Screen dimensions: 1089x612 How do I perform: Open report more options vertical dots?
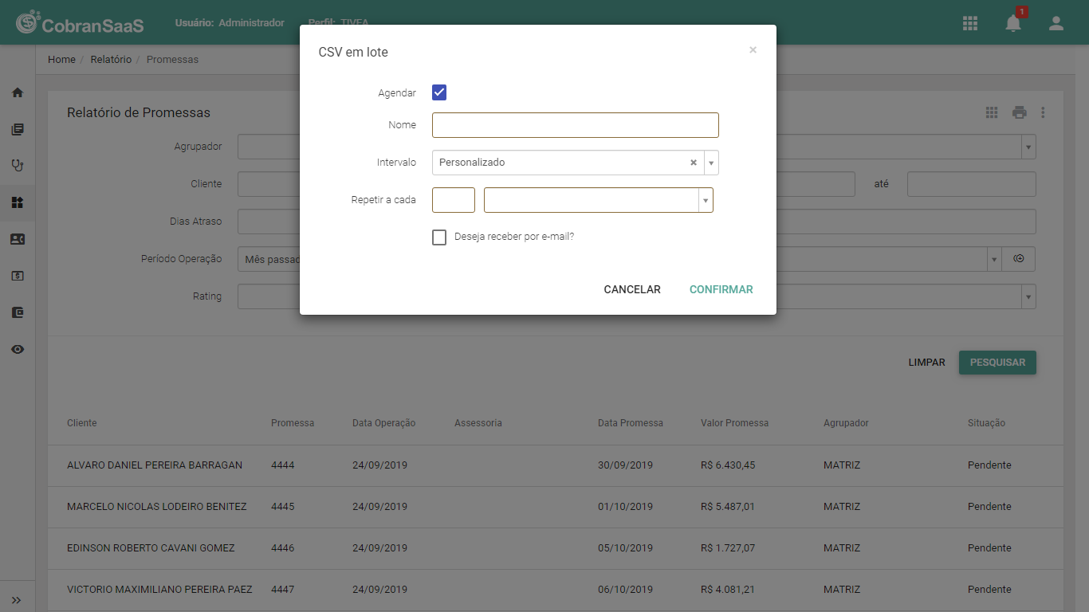[x=1043, y=112]
